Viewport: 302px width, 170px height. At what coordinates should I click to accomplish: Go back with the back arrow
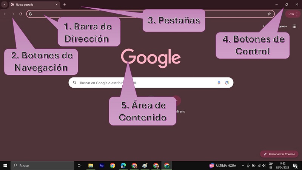5,14
